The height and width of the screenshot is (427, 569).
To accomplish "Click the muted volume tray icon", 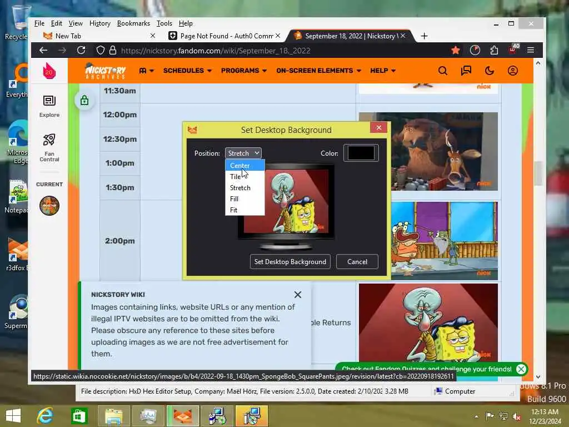I will [516, 416].
